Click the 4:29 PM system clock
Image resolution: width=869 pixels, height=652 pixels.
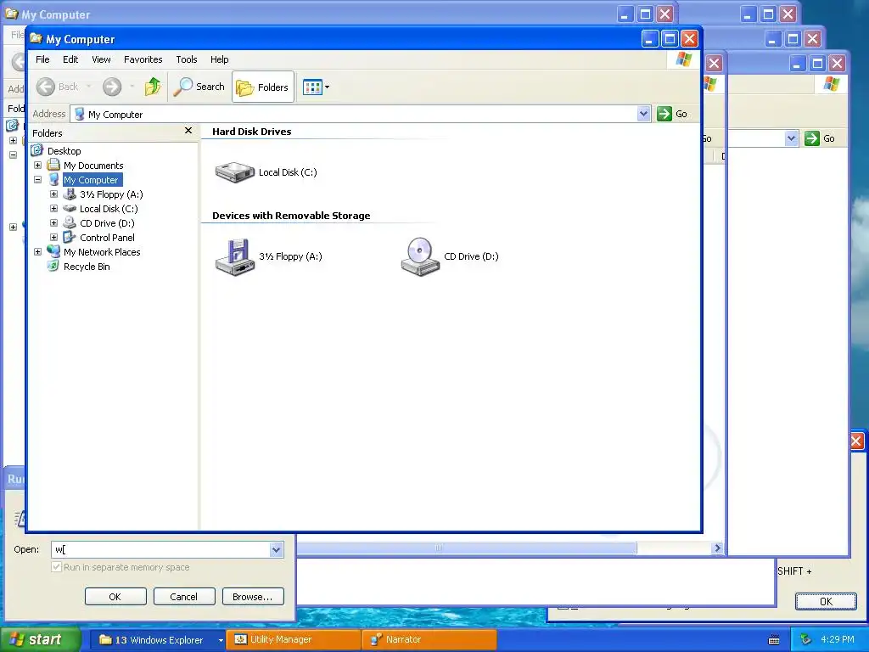point(838,639)
